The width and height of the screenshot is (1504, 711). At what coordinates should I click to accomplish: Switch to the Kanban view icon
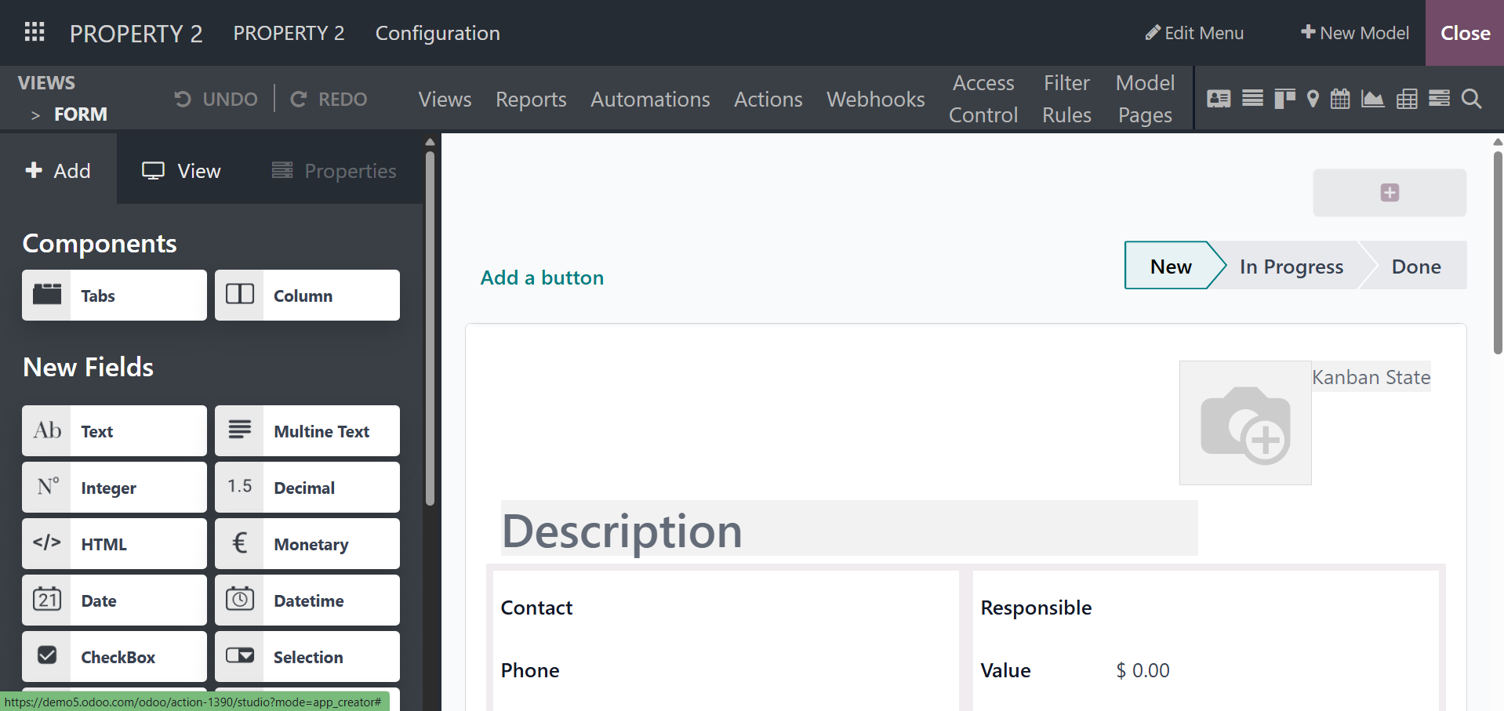[x=1284, y=99]
